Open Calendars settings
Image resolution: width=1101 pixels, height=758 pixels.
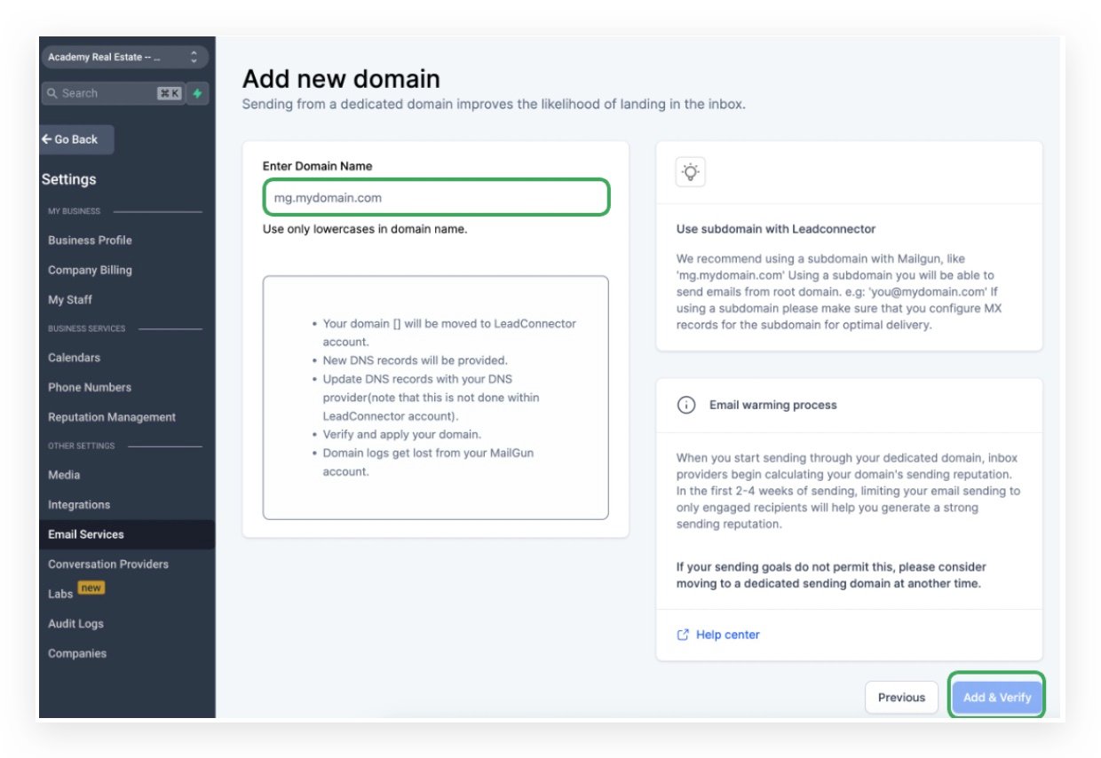(x=74, y=358)
